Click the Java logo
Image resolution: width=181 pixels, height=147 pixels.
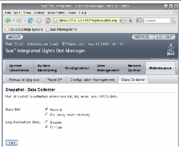click(x=171, y=49)
